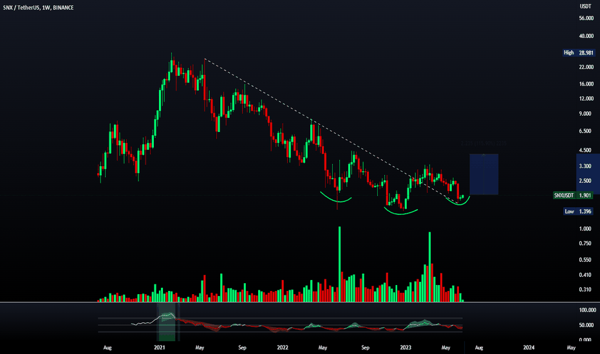Click the 1.000 price axis label
This screenshot has height=354, width=600.
585,228
